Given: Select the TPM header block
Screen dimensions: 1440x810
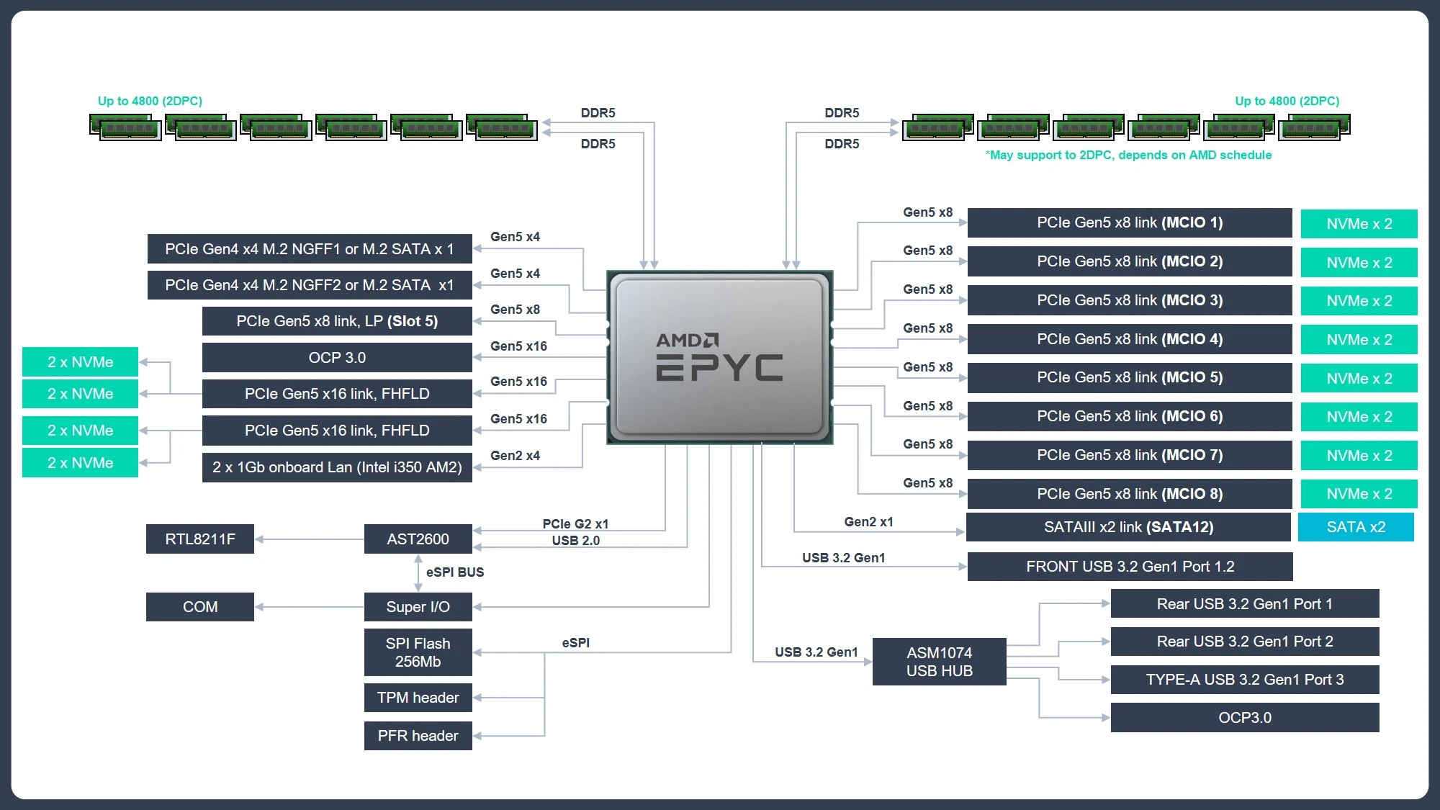Looking at the screenshot, I should click(x=418, y=698).
